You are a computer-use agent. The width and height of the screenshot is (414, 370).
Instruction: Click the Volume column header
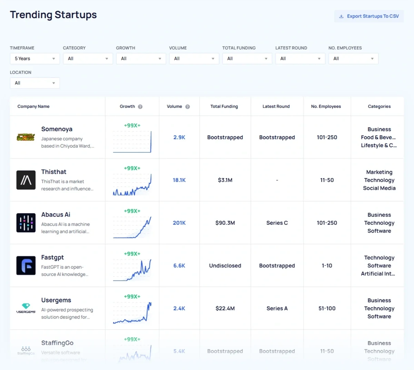[175, 107]
